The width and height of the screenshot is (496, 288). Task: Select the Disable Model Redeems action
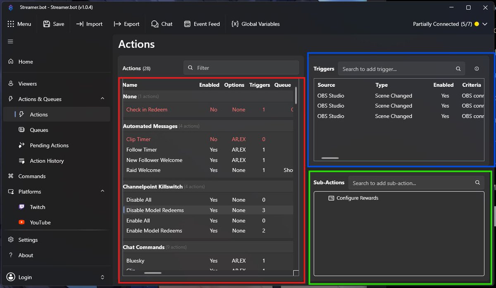(208, 210)
